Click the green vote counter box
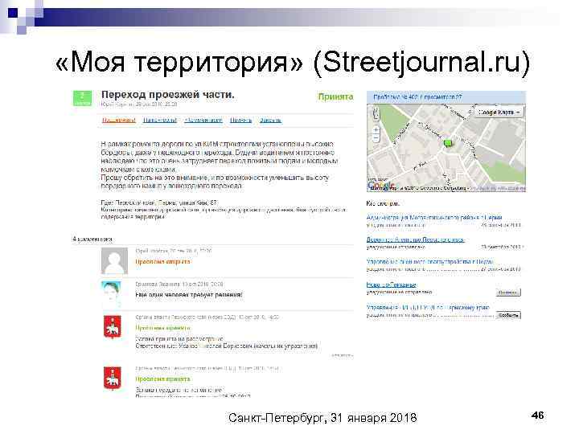579x434 pixels. click(x=82, y=98)
